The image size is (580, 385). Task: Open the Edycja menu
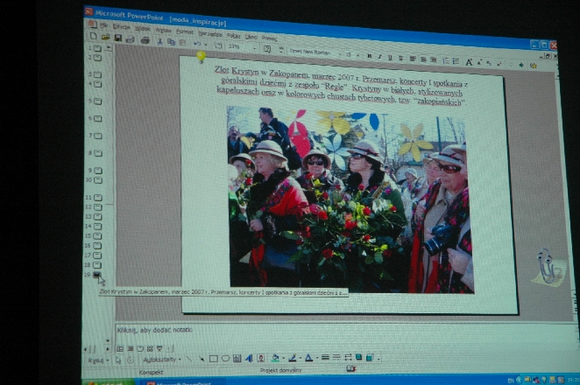121,26
